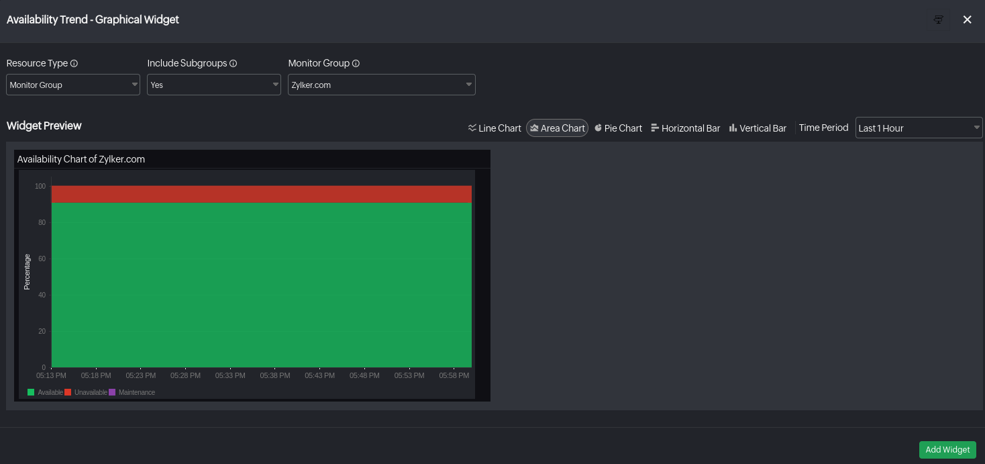Click the red Unavailable band in chart
The image size is (985, 464).
tap(262, 194)
